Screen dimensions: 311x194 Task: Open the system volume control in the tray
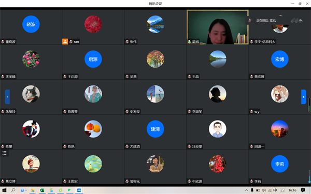point(264,190)
